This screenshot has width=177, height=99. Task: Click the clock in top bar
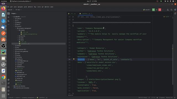(x=92, y=1)
